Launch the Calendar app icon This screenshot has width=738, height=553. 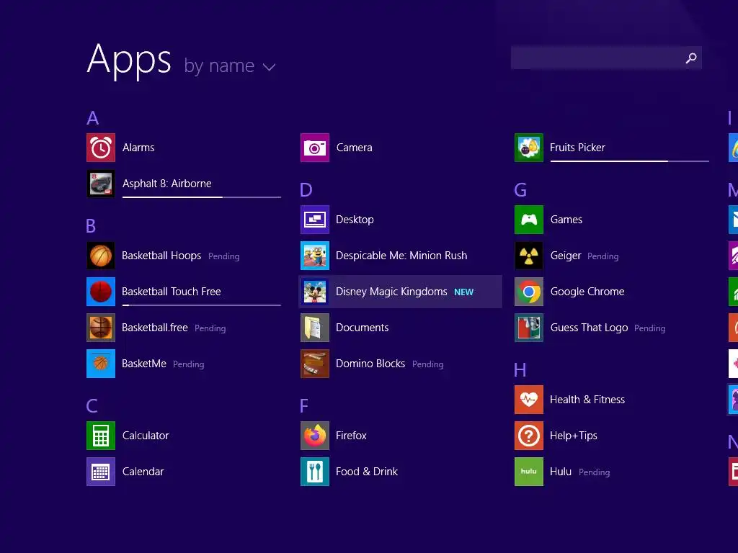pyautogui.click(x=101, y=472)
